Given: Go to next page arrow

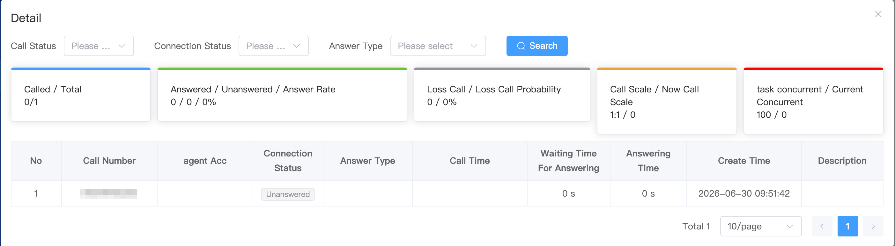Looking at the screenshot, I should 873,226.
